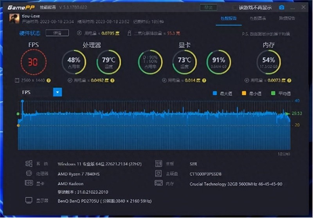This screenshot has height=218, width=313.
Task: Close the GamePP report window
Action: (304, 7)
